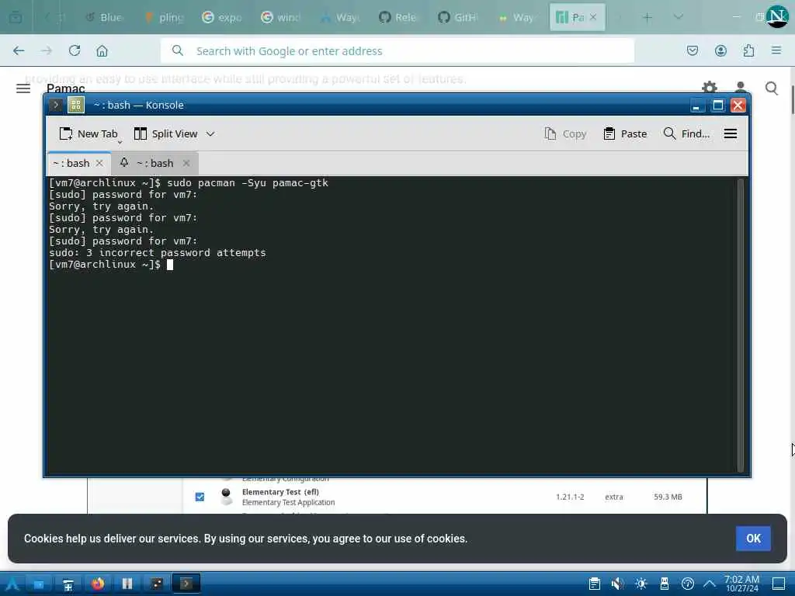This screenshot has width=795, height=596.
Task: Switch to the expo Google tab
Action: pos(223,17)
